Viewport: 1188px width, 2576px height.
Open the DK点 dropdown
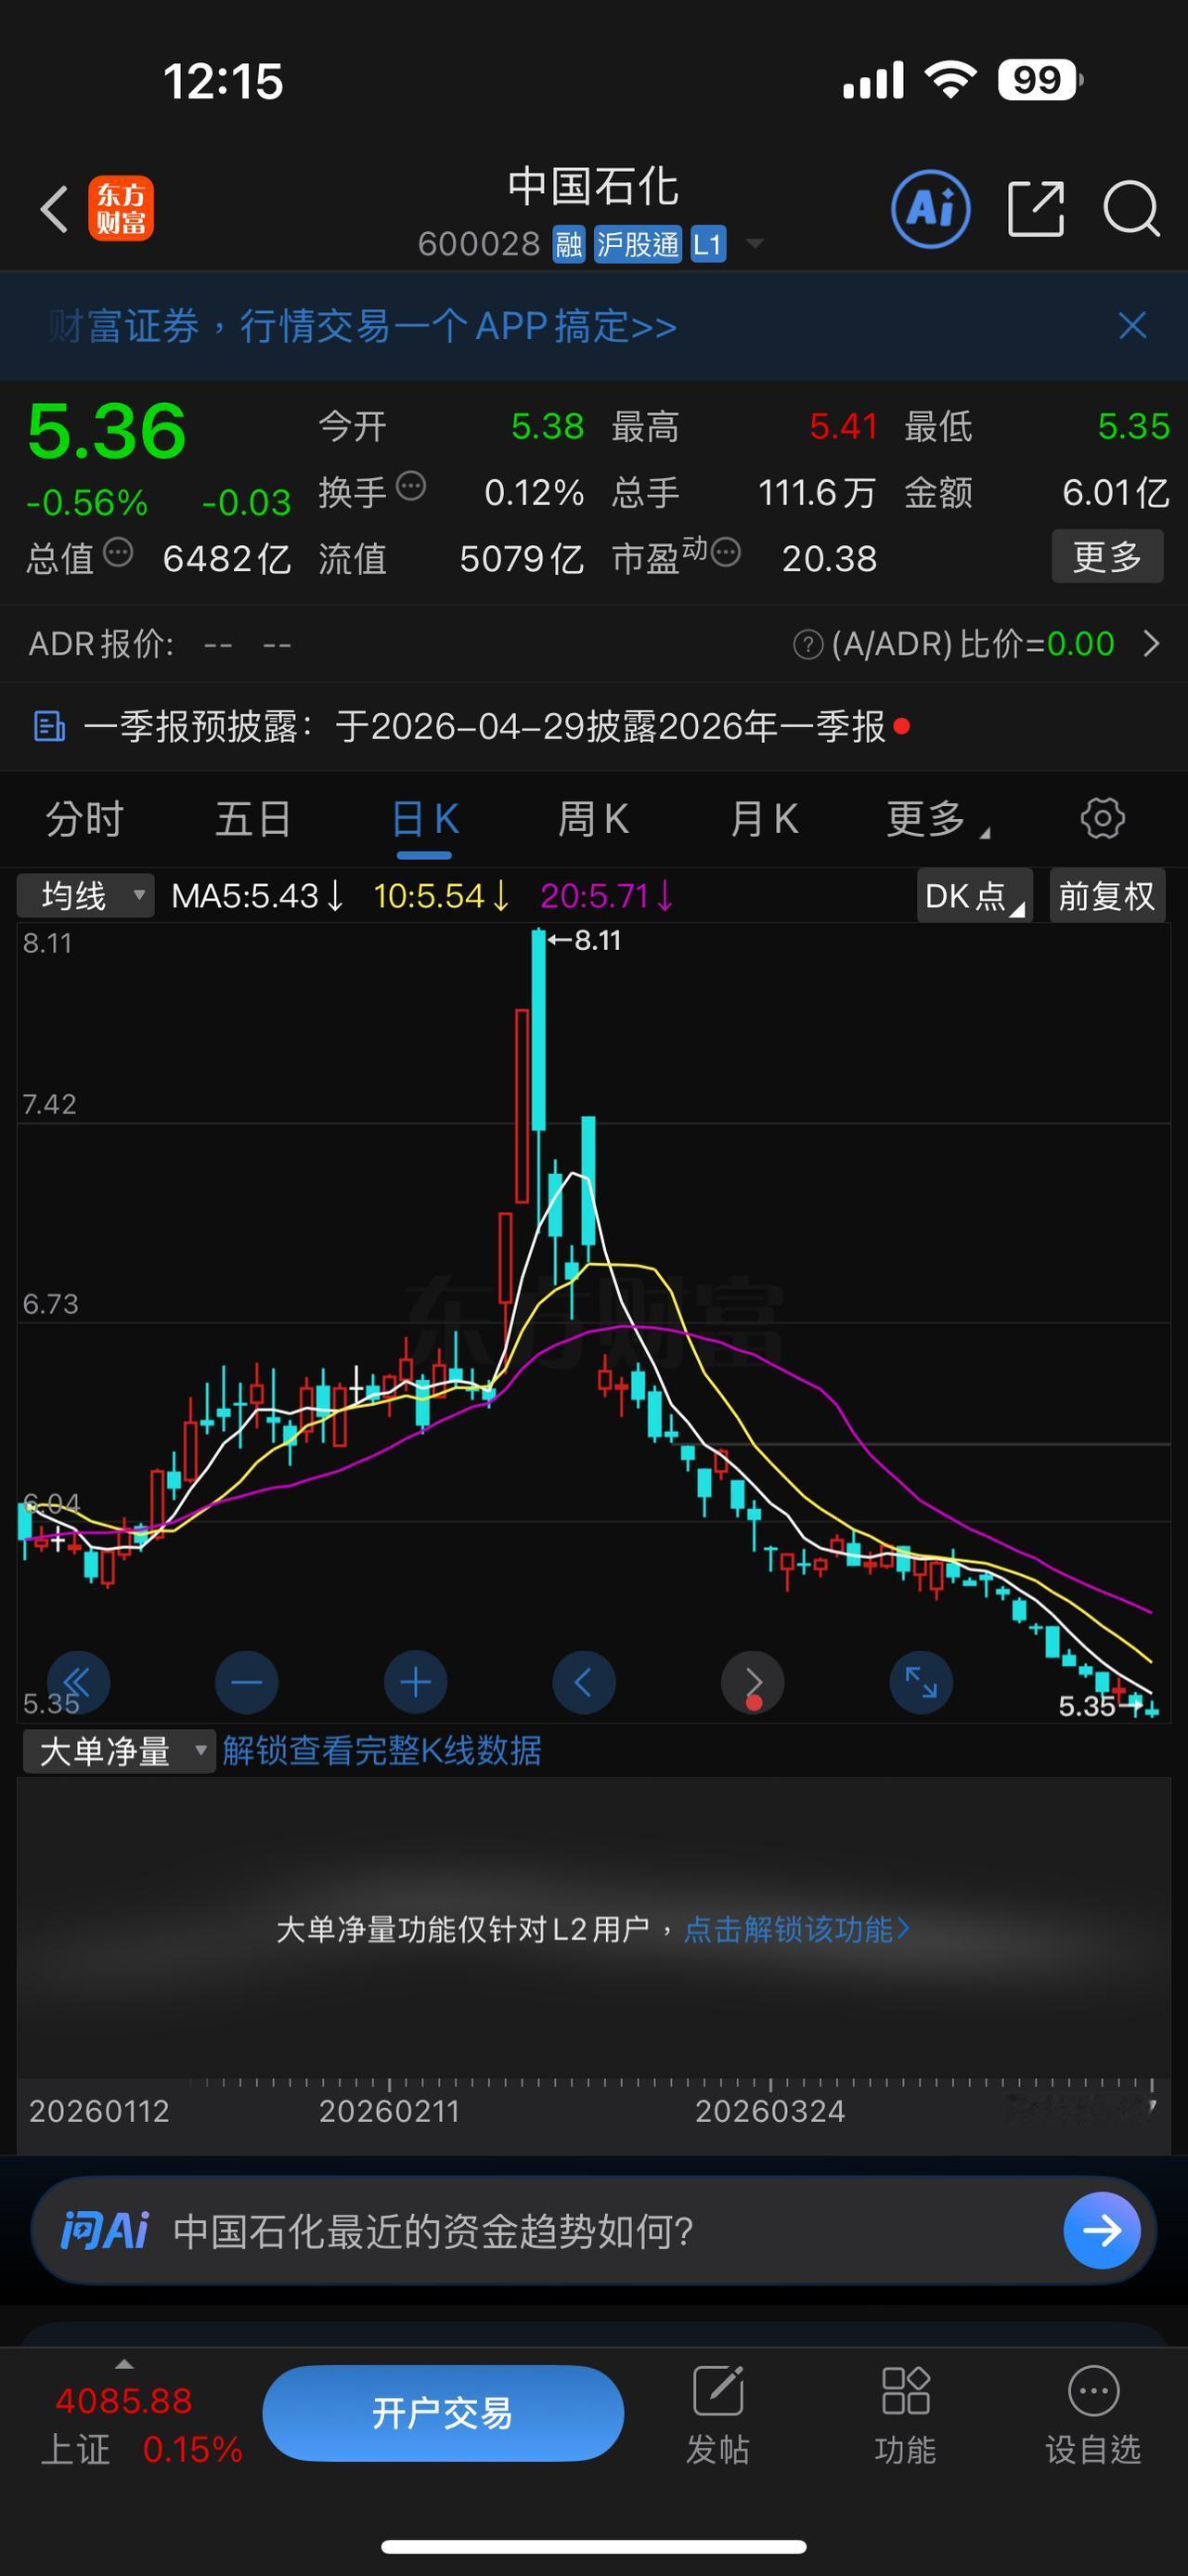(975, 895)
